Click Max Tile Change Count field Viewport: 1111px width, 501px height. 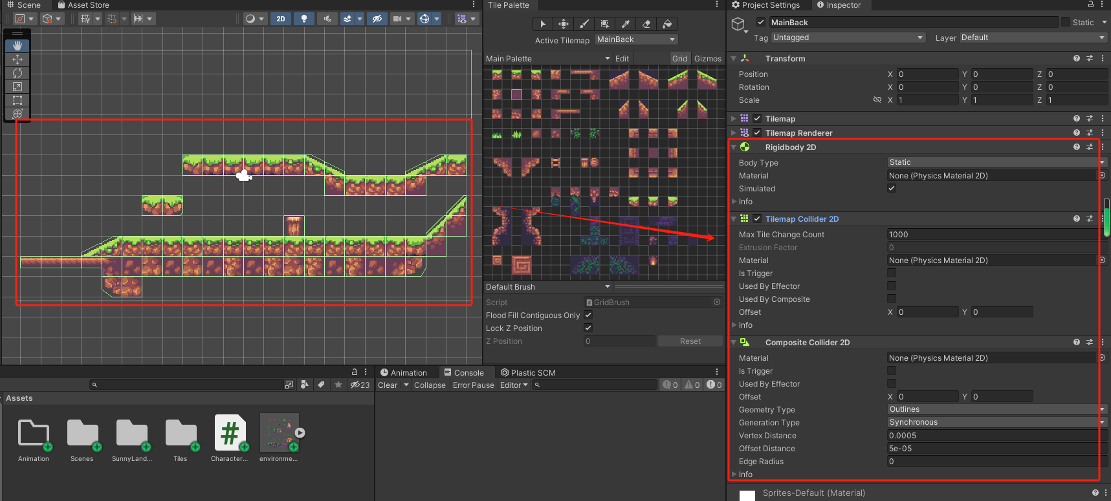996,234
